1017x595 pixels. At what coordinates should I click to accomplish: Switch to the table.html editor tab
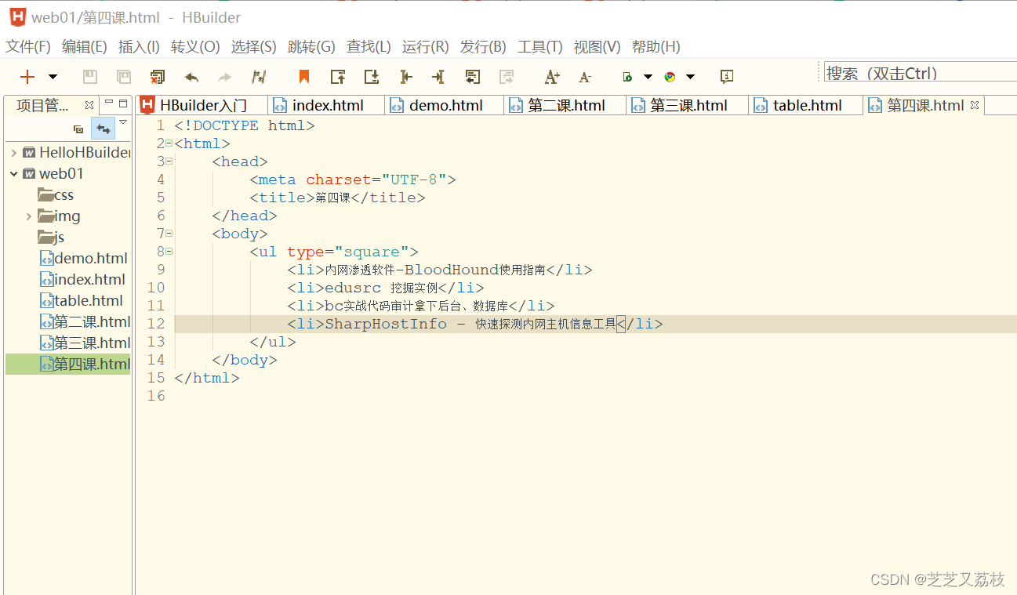pyautogui.click(x=807, y=105)
